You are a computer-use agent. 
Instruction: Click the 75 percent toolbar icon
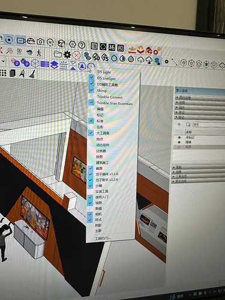(105, 58)
